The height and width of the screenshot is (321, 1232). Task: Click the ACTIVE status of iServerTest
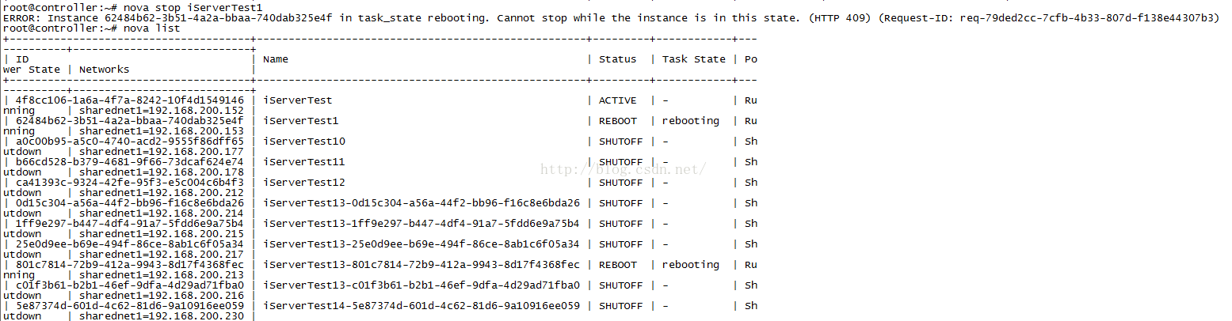(x=617, y=100)
